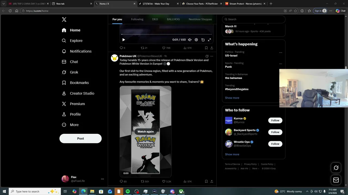
Task: Open the floating messages envelope button
Action: (336, 180)
